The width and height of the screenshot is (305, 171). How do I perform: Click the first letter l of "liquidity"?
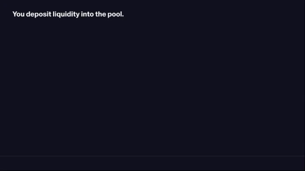[x=54, y=14]
